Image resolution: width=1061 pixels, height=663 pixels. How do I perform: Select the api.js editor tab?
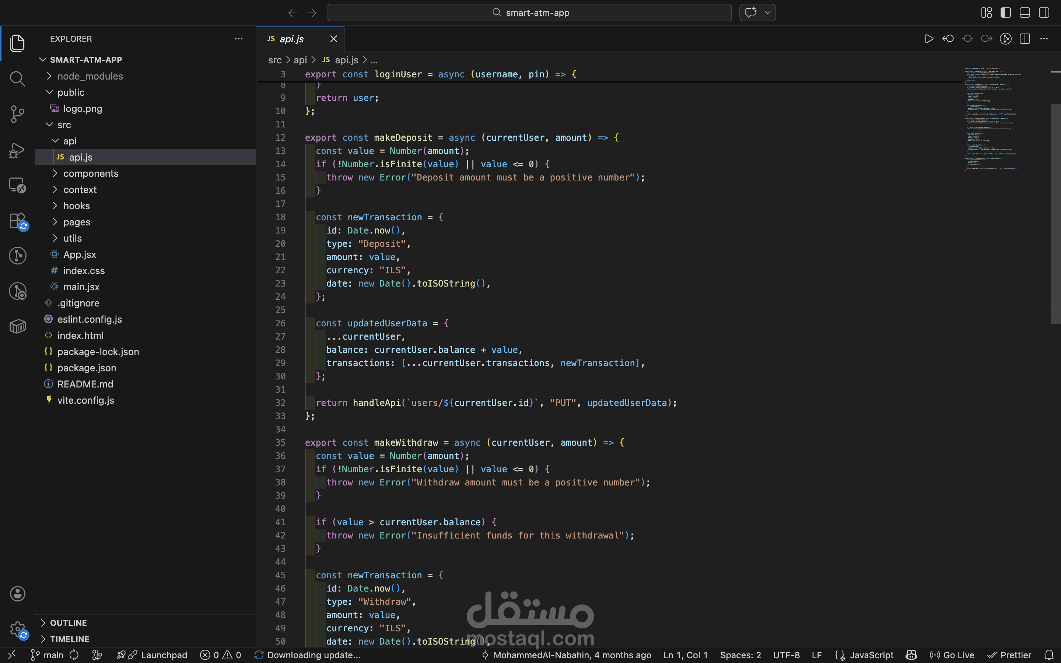pos(291,39)
